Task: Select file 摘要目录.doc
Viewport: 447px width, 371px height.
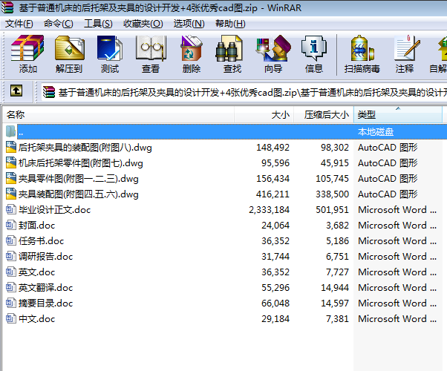Action: click(x=45, y=303)
